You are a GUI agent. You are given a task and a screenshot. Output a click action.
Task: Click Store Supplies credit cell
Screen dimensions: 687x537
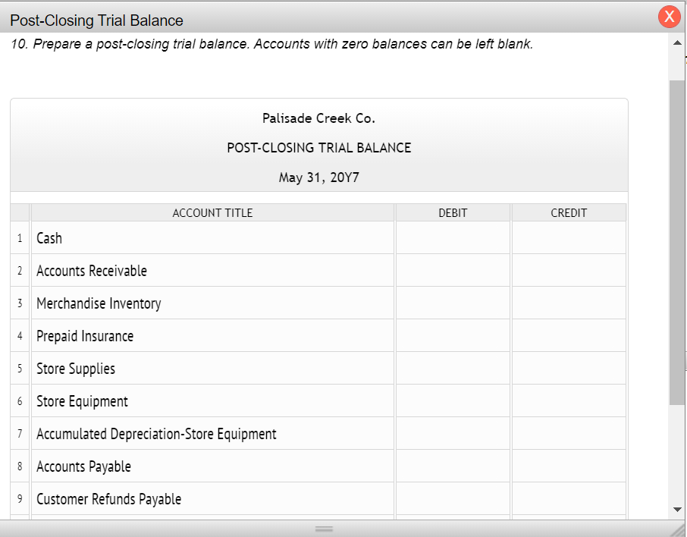pyautogui.click(x=569, y=368)
